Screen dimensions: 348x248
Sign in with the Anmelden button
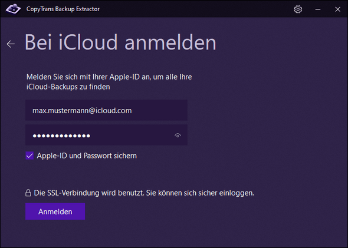click(55, 211)
